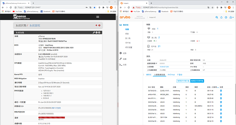Open extensions puzzle icon in Aruba window

coord(221,7)
